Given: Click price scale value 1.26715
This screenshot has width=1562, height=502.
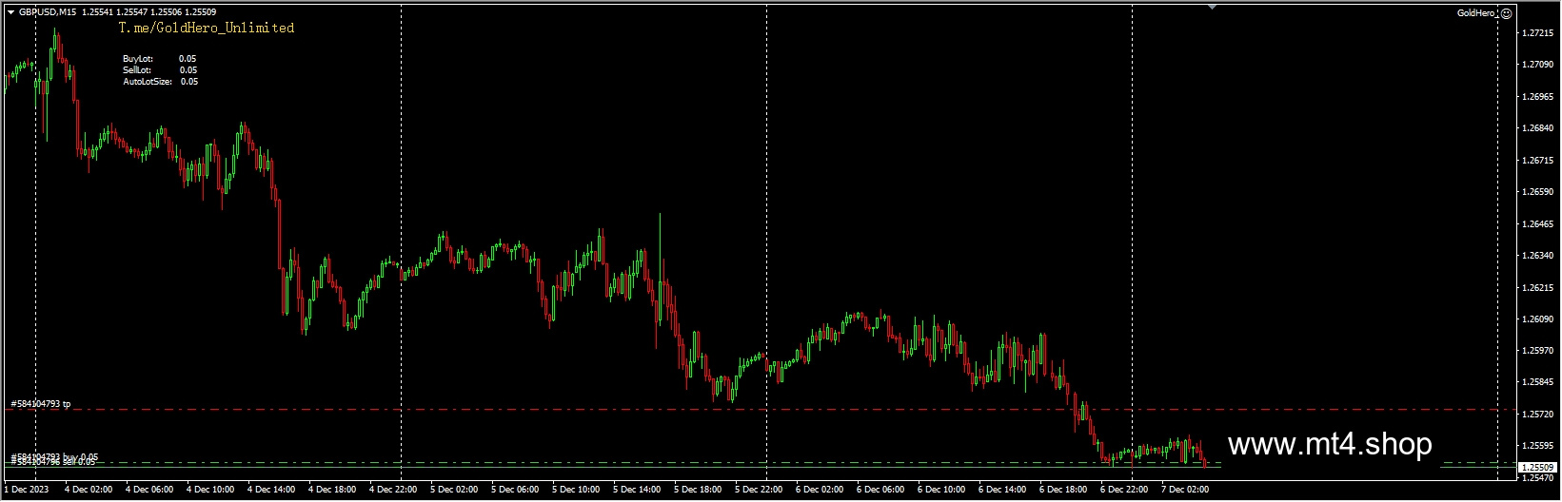Looking at the screenshot, I should pyautogui.click(x=1537, y=161).
